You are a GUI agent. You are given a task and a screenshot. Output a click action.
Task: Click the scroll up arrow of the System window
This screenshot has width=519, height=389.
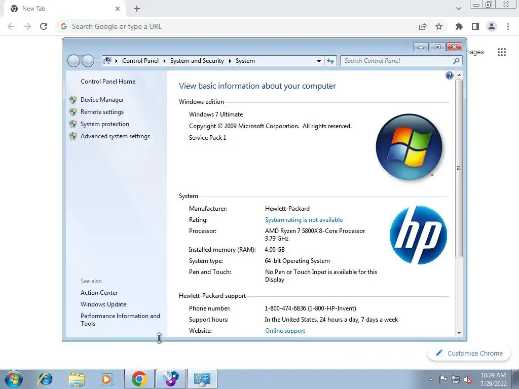point(459,76)
